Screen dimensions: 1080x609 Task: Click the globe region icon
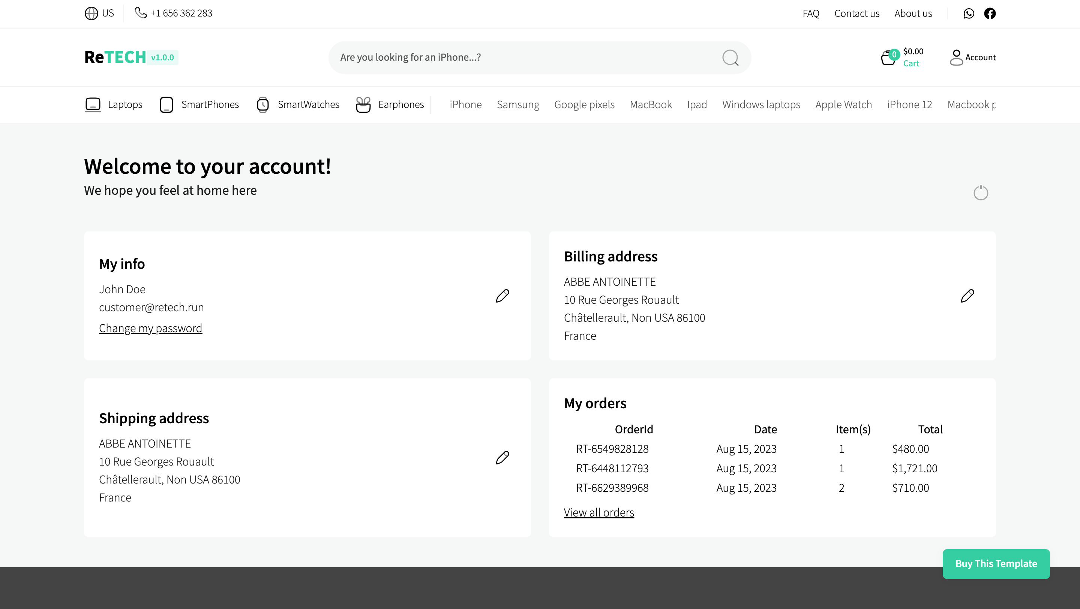tap(91, 13)
